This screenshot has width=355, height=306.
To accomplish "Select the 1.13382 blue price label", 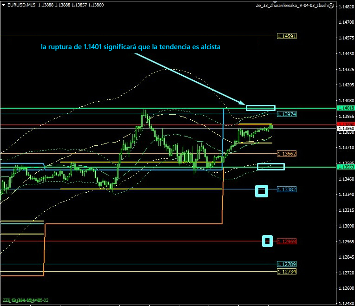I will pyautogui.click(x=286, y=189).
